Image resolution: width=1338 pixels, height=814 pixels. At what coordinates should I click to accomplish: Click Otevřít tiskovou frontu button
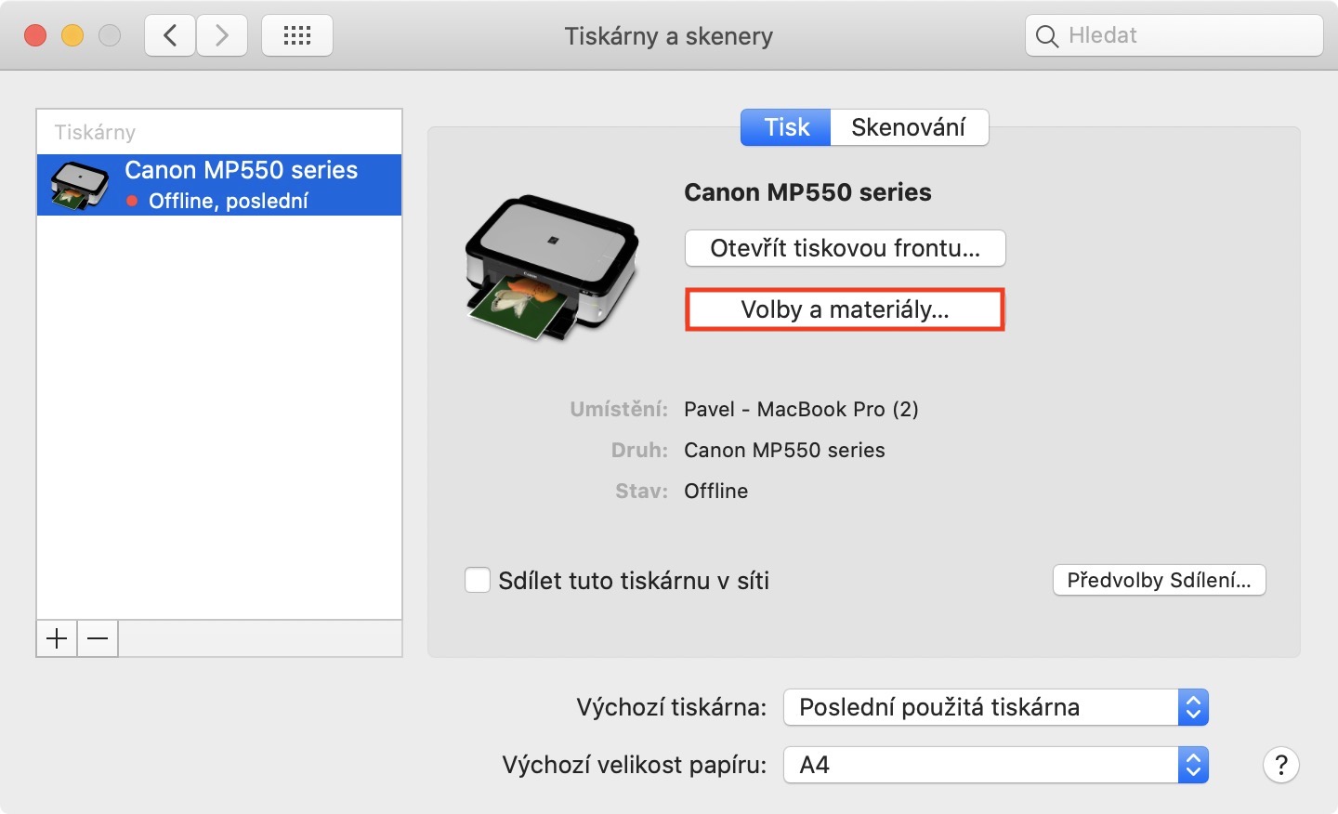tap(845, 248)
